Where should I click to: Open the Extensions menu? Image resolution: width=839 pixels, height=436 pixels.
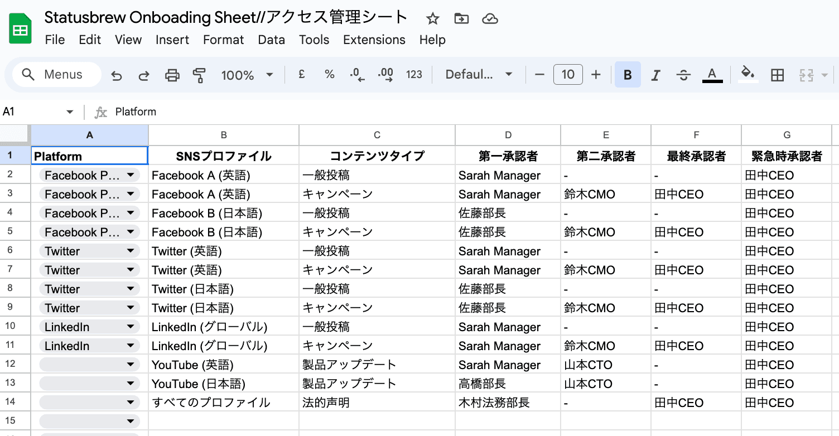(374, 40)
